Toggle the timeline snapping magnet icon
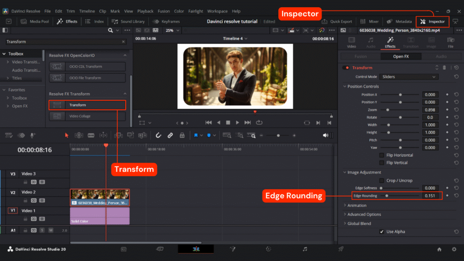This screenshot has width=464, height=261. click(158, 135)
